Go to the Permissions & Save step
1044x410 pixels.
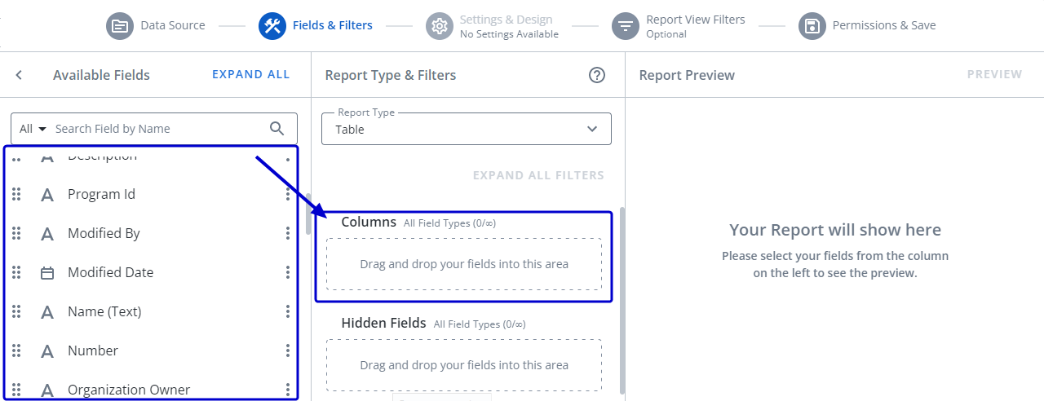[x=884, y=25]
